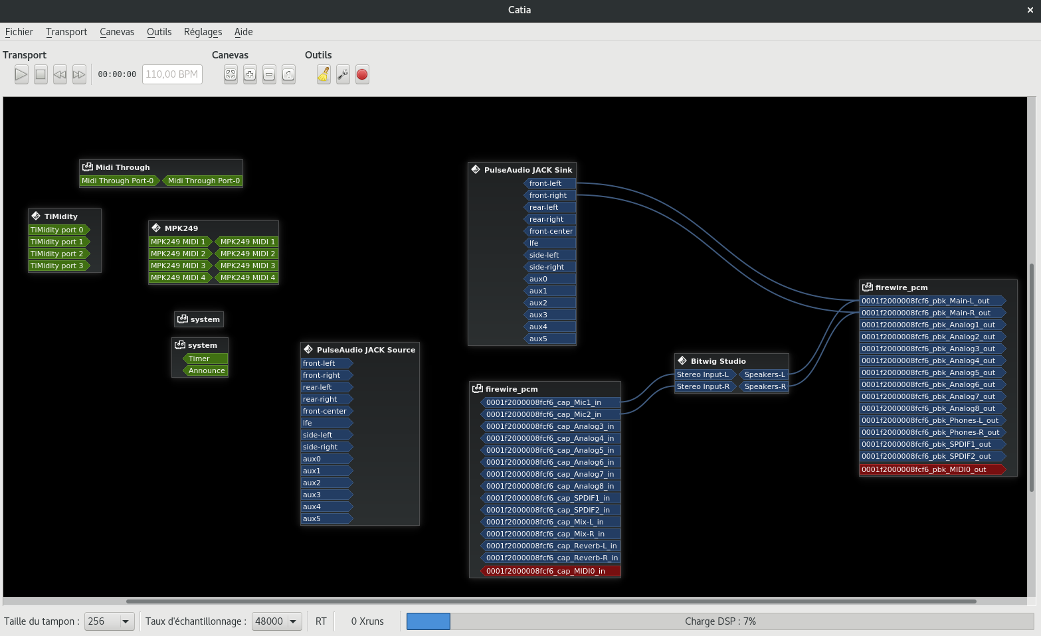Open the Fichier menu
The height and width of the screenshot is (636, 1041).
pos(19,32)
